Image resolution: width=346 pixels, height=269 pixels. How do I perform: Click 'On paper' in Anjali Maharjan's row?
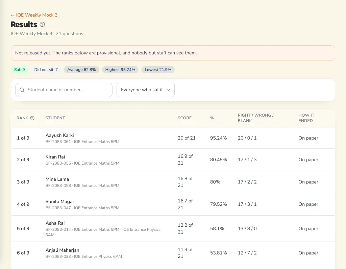(x=308, y=253)
